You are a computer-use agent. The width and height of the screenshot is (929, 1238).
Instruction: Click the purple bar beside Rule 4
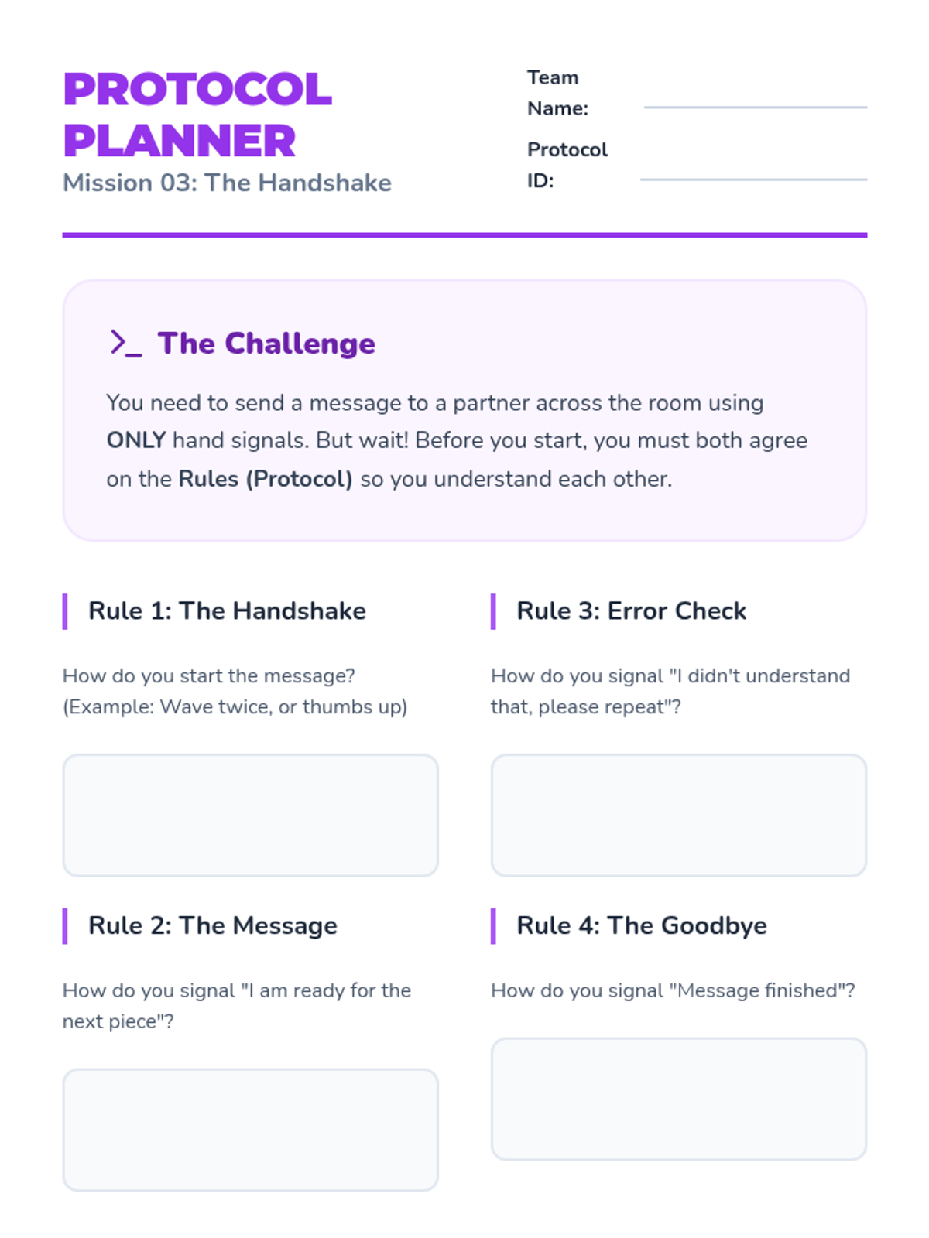coord(493,926)
